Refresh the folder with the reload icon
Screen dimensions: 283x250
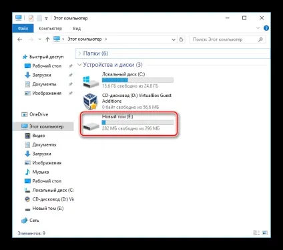(x=181, y=39)
